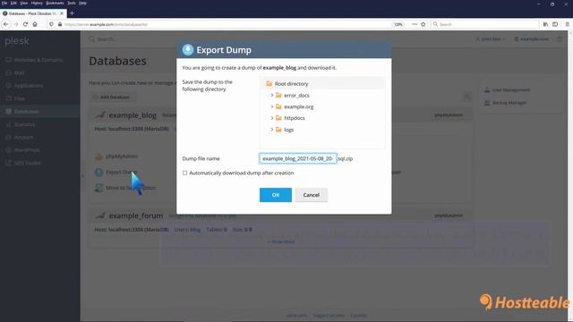Open the browser hamburger menu
Viewport: 573px width, 322px height.
[x=567, y=24]
